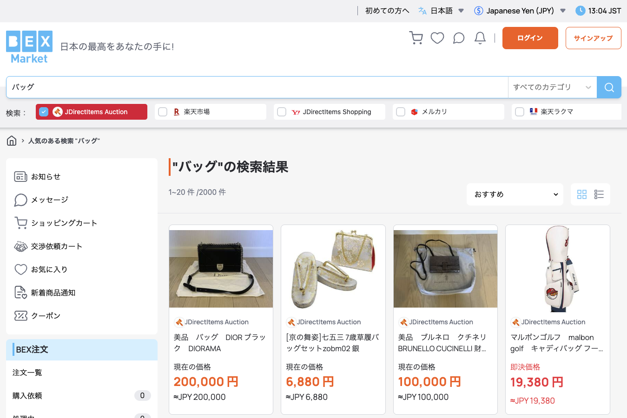The height and width of the screenshot is (418, 627).
Task: Open the 日本語 language dropdown
Action: point(441,11)
